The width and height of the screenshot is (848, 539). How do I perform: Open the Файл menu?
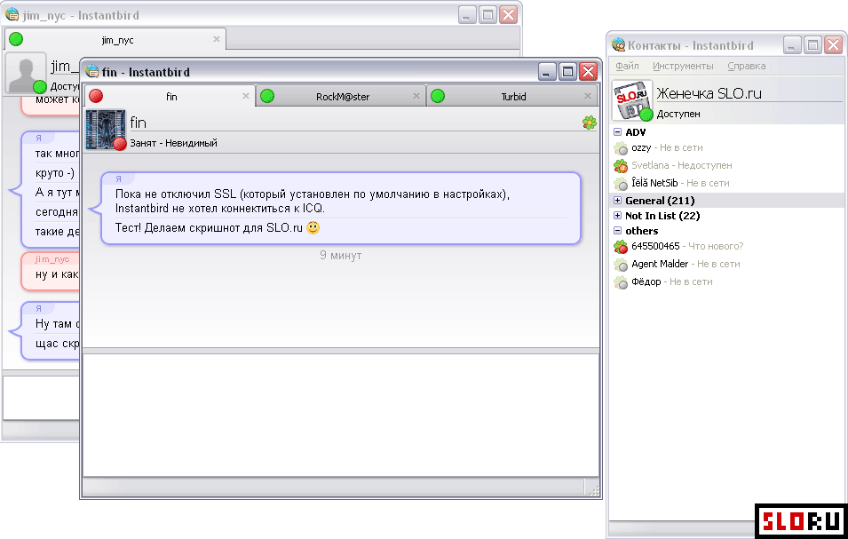(x=628, y=66)
